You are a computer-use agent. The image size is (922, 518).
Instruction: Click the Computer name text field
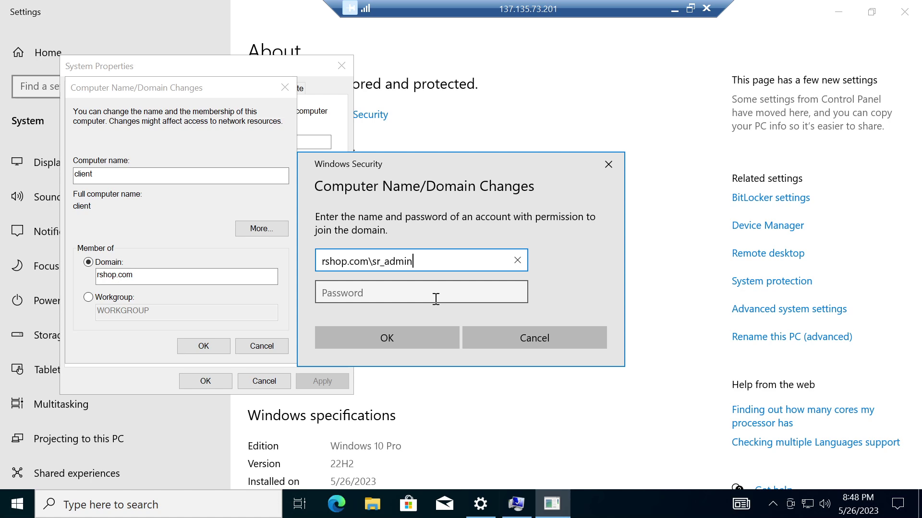point(181,176)
